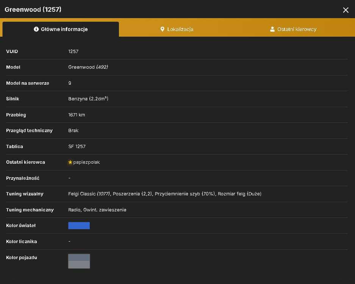Click the Model na serwerze row label

coord(28,83)
